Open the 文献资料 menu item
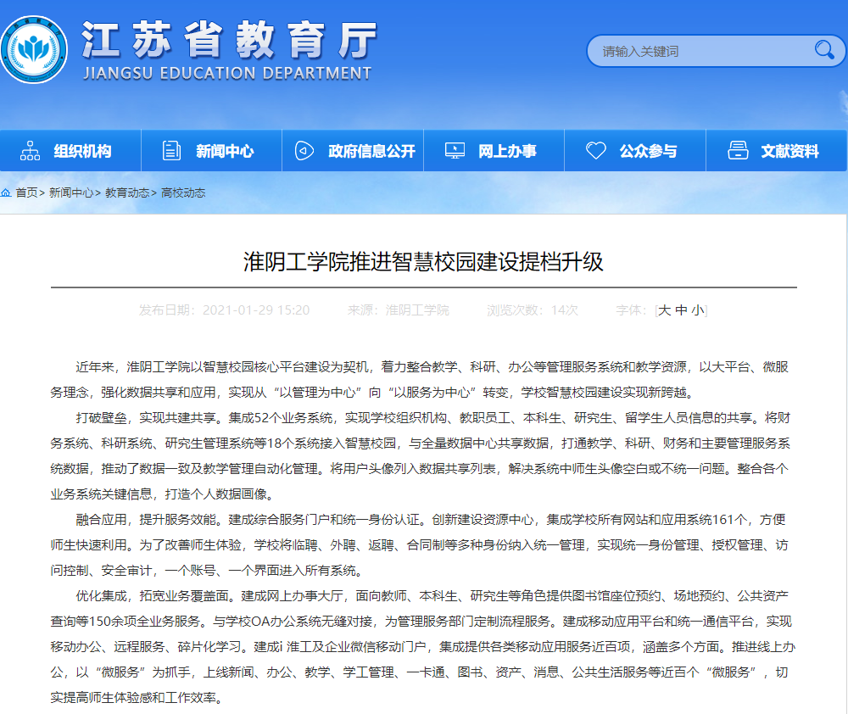Screen dimensions: 848x714 coord(777,150)
